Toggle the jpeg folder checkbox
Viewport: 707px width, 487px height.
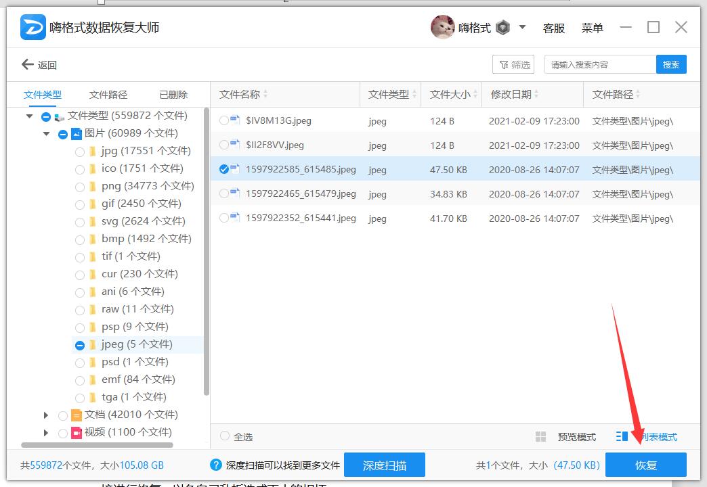(x=80, y=346)
